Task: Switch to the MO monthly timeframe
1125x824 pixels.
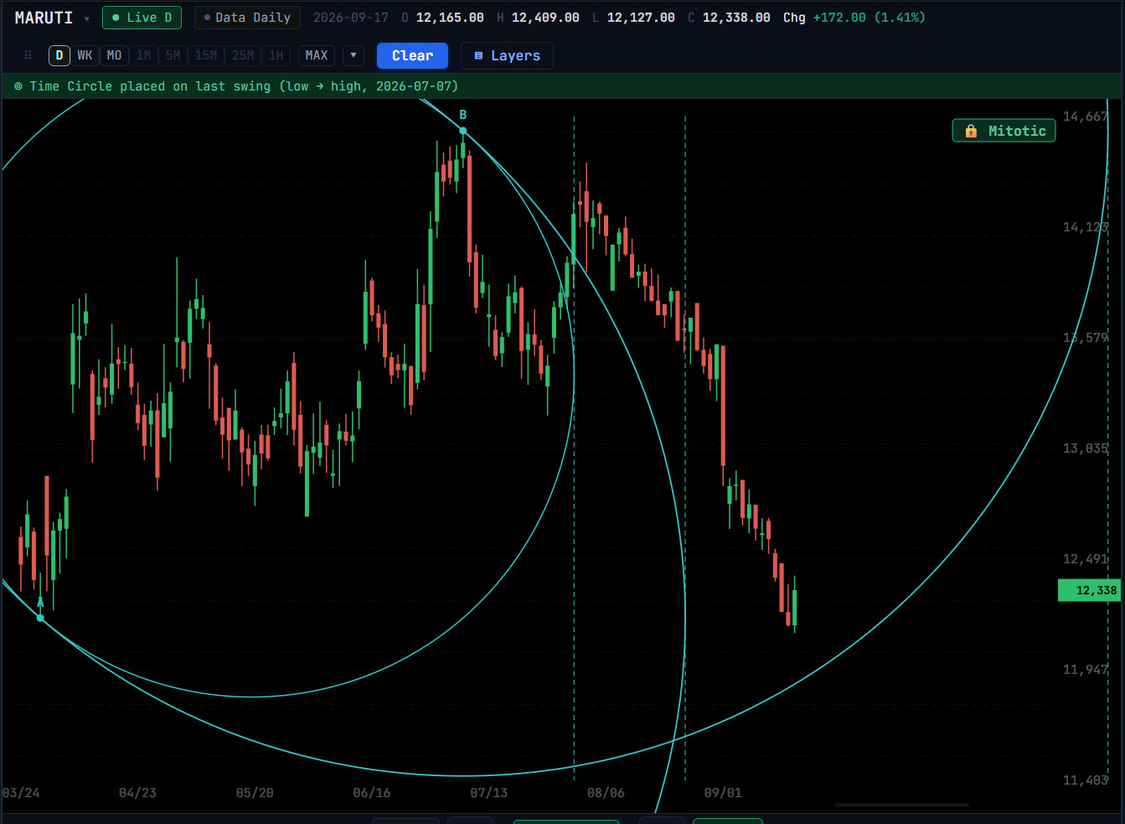Action: point(114,55)
